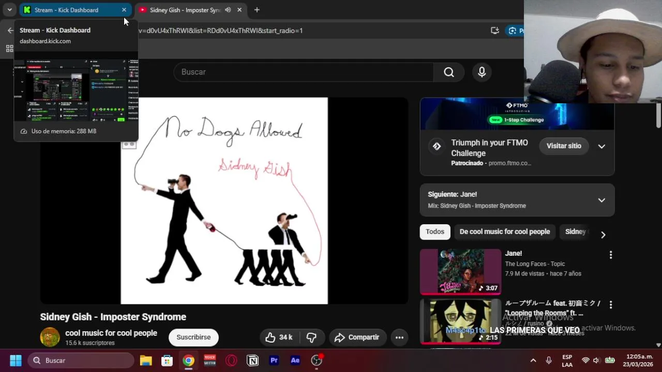The height and width of the screenshot is (372, 662).
Task: Show more filter chips with right arrow
Action: coord(603,235)
